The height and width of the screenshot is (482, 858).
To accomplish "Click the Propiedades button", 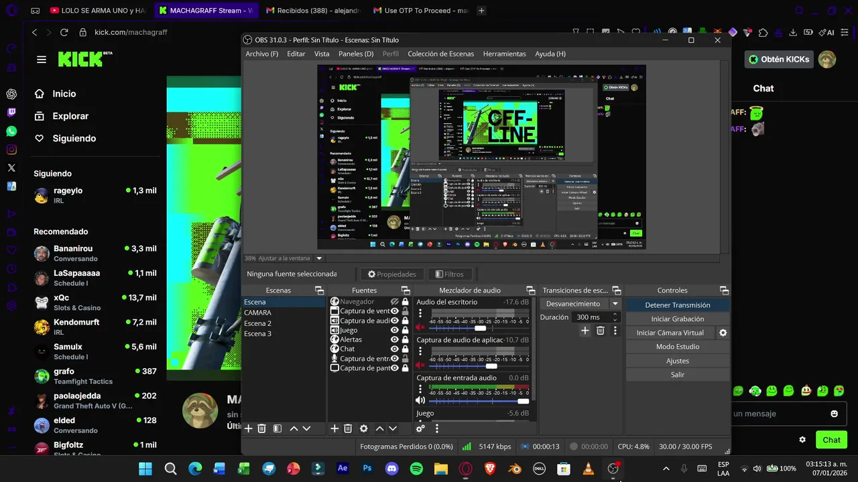I will 392,274.
